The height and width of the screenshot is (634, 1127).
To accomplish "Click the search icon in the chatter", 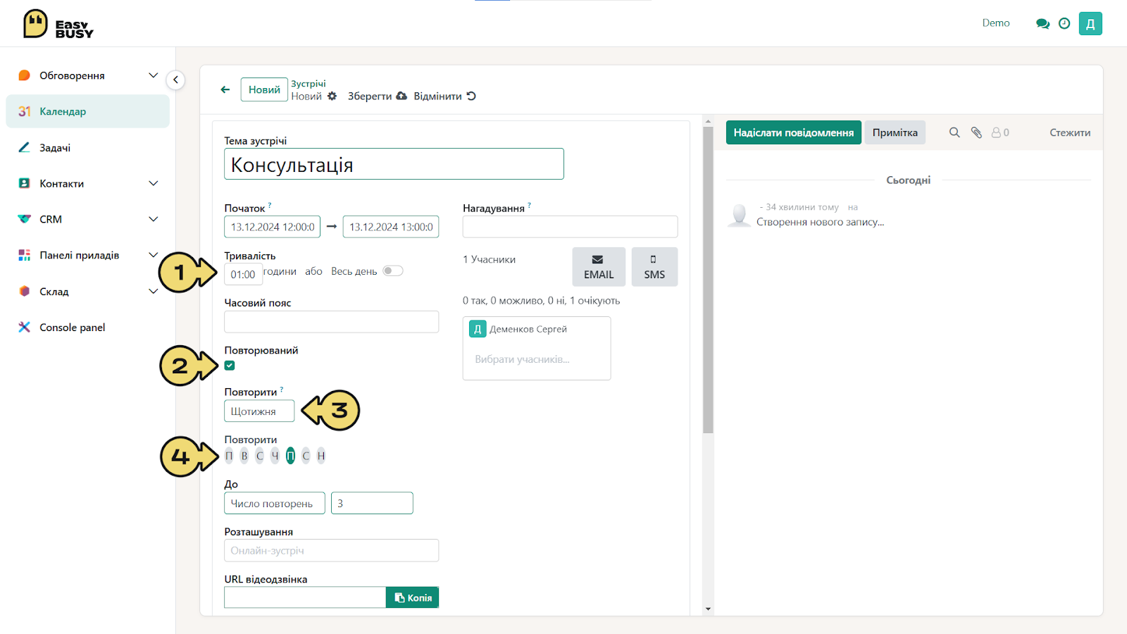I will [954, 132].
